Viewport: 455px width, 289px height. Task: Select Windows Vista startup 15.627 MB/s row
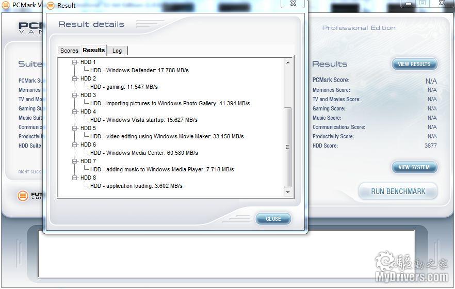pyautogui.click(x=143, y=120)
